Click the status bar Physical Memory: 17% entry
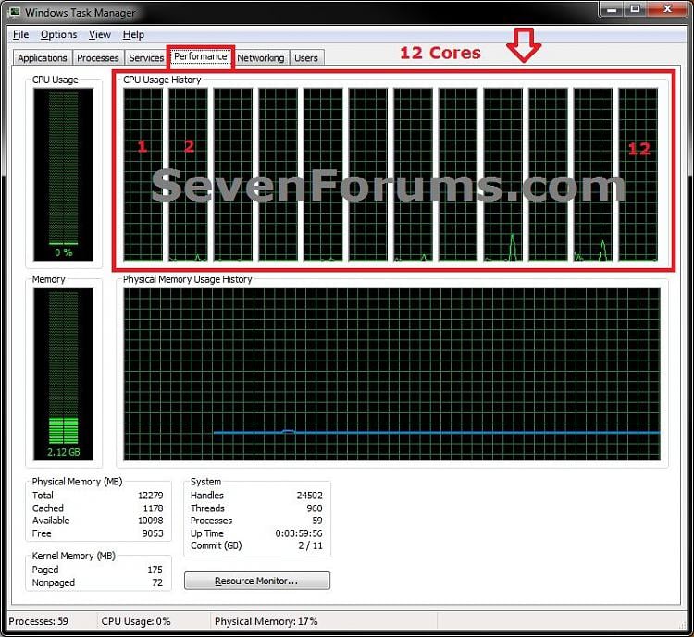 coord(266,621)
